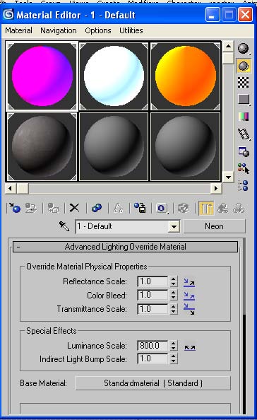Click the sample slots scroll left arrow
Viewport: 257px width, 420px height.
pyautogui.click(x=10, y=188)
